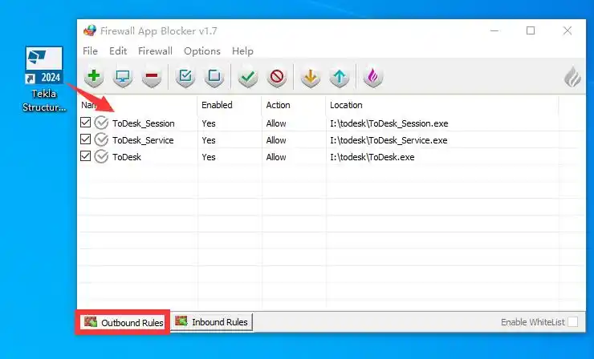Maximize the Firewall App Blocker window
This screenshot has width=594, height=359.
point(531,30)
